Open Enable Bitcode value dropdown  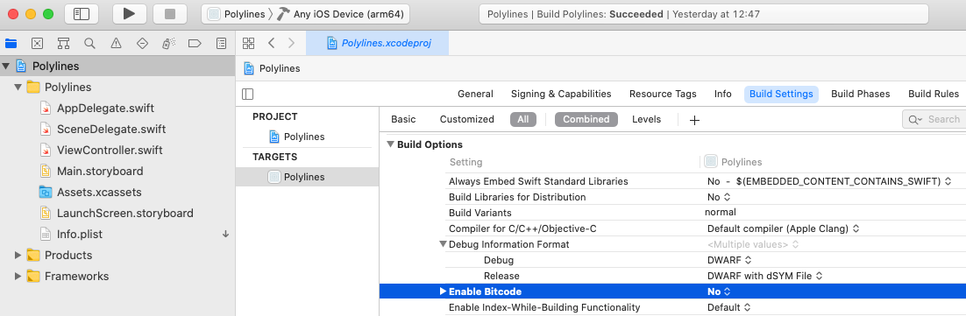click(719, 291)
